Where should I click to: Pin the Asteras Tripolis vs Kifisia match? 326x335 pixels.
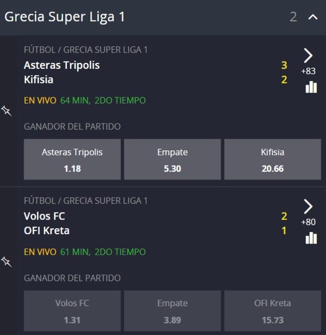(x=7, y=111)
